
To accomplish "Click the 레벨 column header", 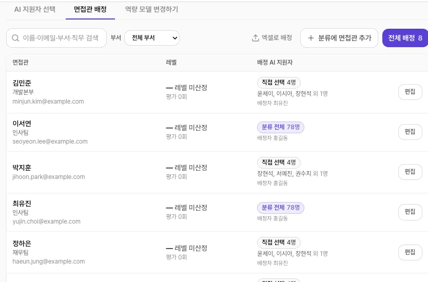I will click(171, 63).
